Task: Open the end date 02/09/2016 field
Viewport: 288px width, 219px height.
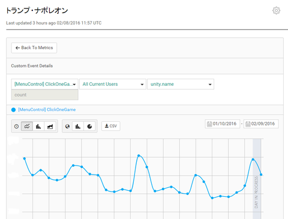Action: pyautogui.click(x=261, y=124)
